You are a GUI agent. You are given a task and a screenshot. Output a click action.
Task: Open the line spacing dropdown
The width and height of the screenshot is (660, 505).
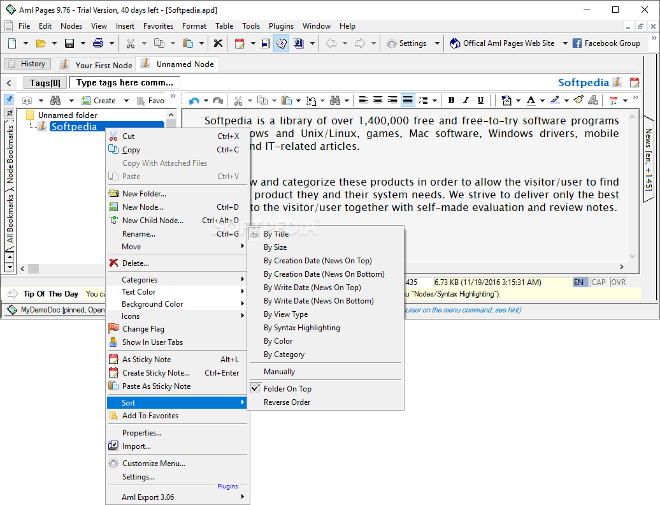pos(434,101)
